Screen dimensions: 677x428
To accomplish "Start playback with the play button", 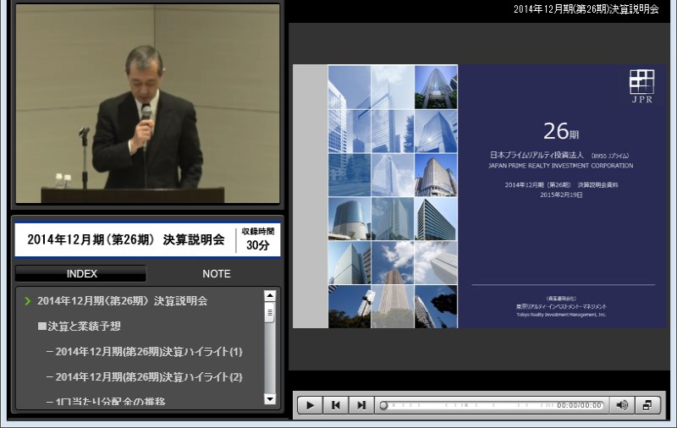I will pos(310,405).
